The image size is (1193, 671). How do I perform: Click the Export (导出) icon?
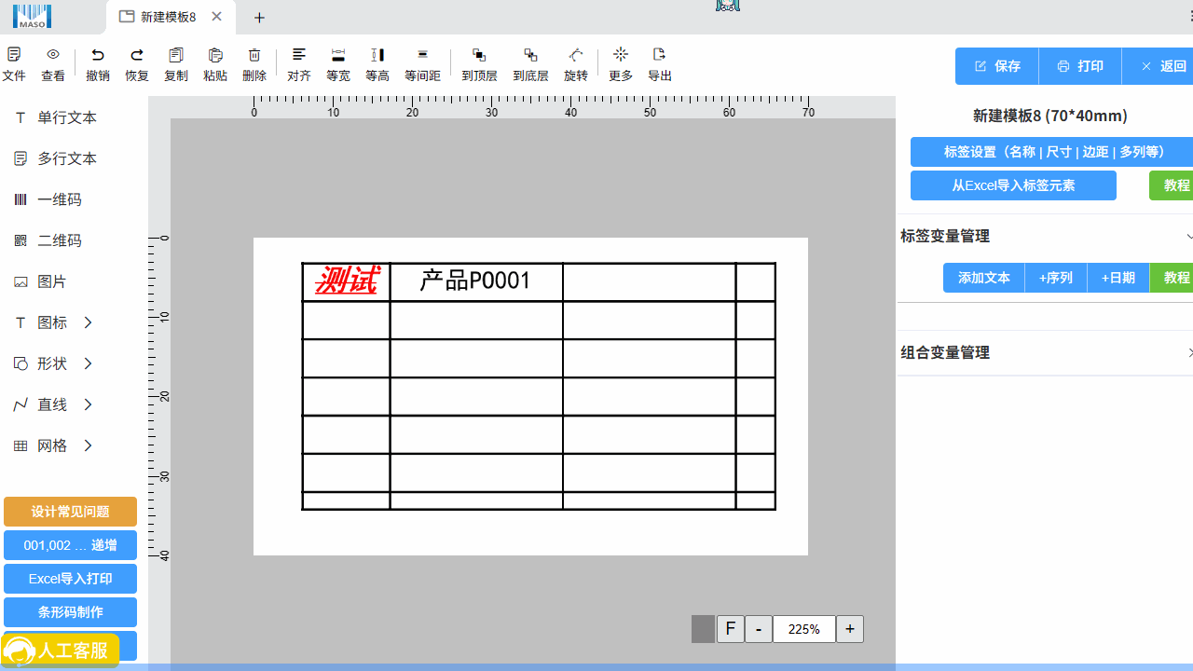click(x=660, y=56)
